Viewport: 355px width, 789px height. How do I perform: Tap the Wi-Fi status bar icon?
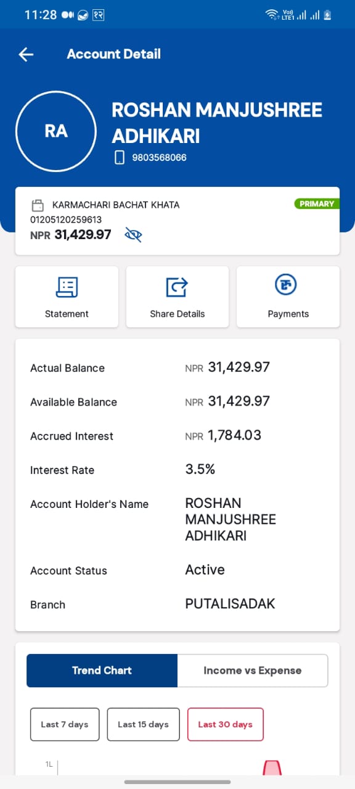(x=272, y=14)
